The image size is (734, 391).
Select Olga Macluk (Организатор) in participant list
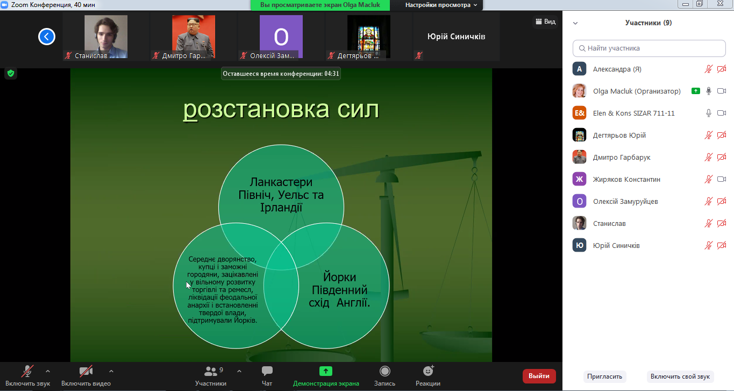tap(636, 91)
